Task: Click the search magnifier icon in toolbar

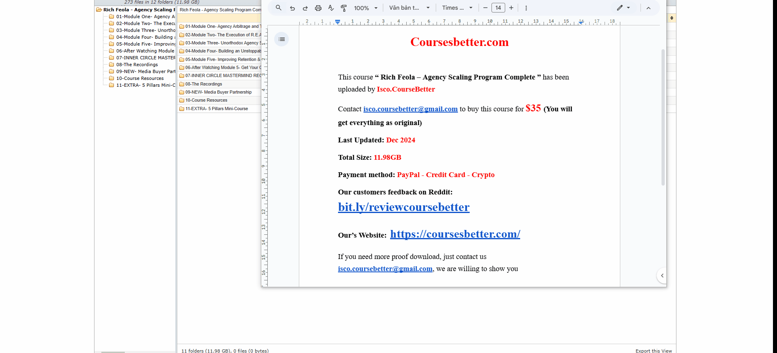Action: (278, 8)
